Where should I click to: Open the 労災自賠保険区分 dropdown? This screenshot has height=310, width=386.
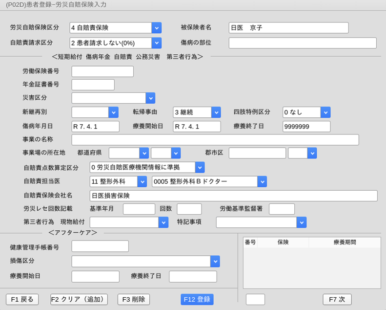pyautogui.click(x=156, y=28)
